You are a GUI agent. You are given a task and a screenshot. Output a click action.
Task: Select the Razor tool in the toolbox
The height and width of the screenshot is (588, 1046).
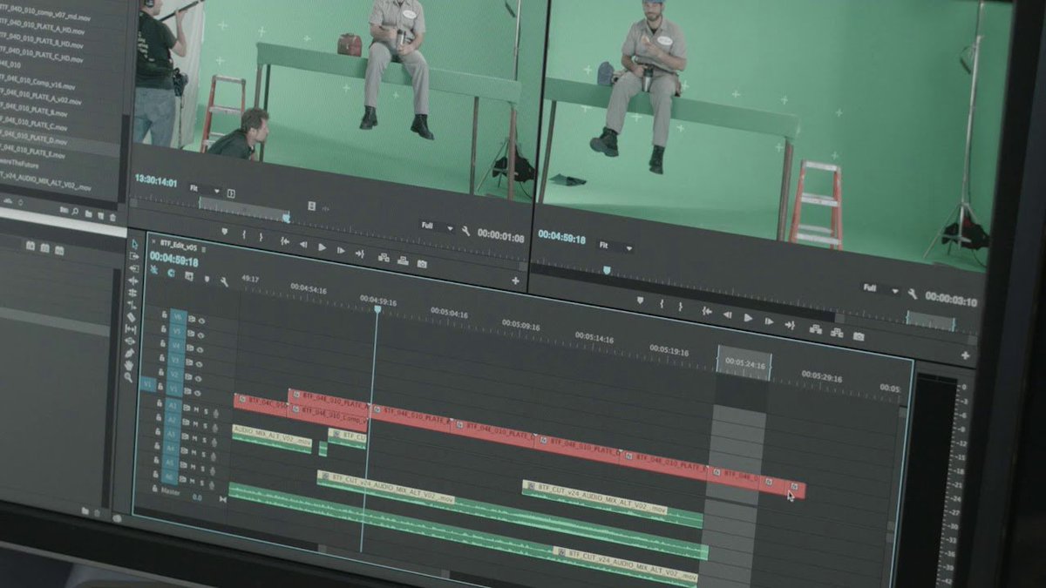click(131, 317)
